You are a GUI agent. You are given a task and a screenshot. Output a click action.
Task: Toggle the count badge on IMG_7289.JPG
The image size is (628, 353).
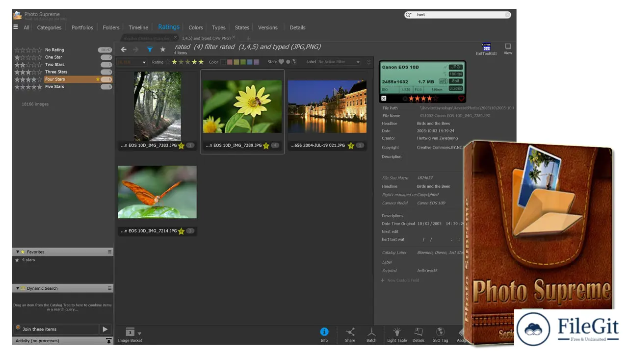tap(275, 146)
